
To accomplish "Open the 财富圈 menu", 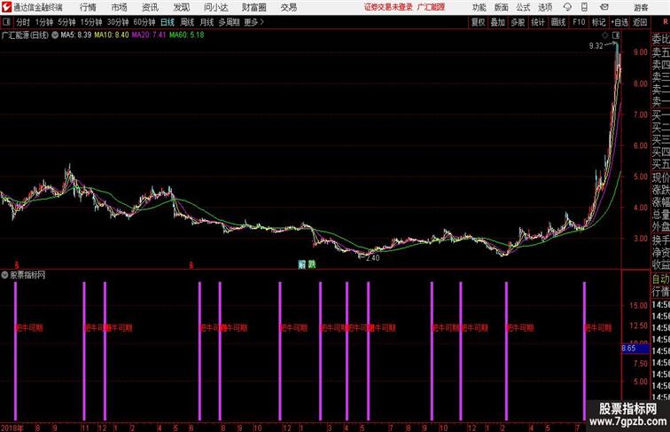I will [x=253, y=7].
